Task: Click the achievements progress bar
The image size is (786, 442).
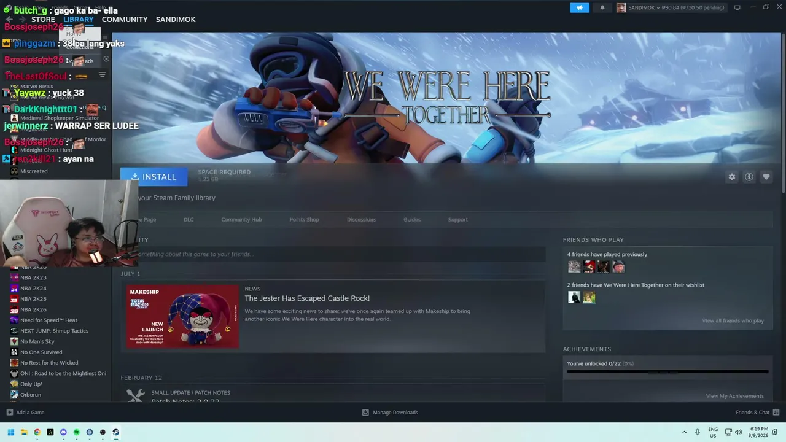Action: (x=667, y=371)
